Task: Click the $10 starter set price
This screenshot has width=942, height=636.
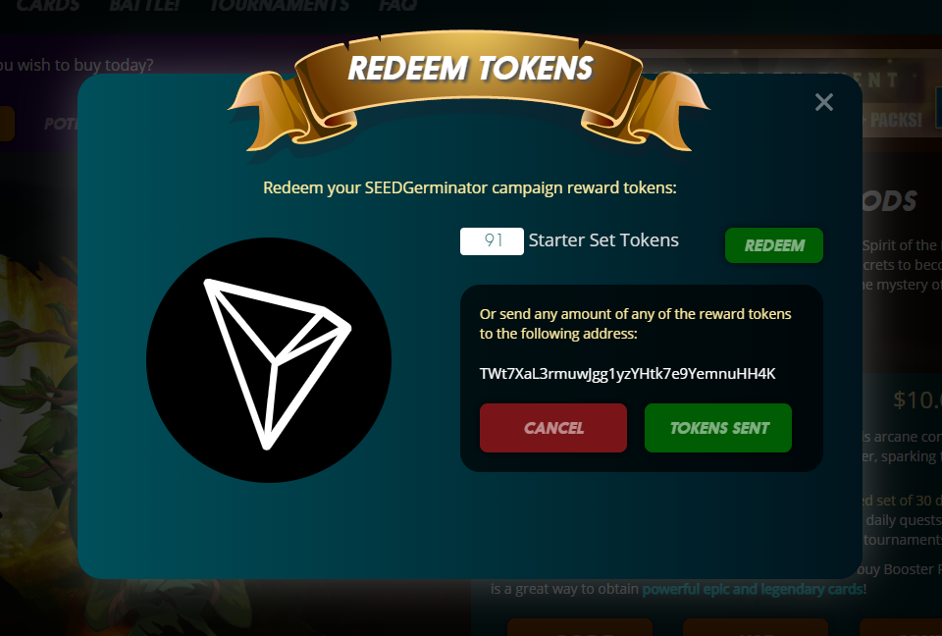Action: 916,399
